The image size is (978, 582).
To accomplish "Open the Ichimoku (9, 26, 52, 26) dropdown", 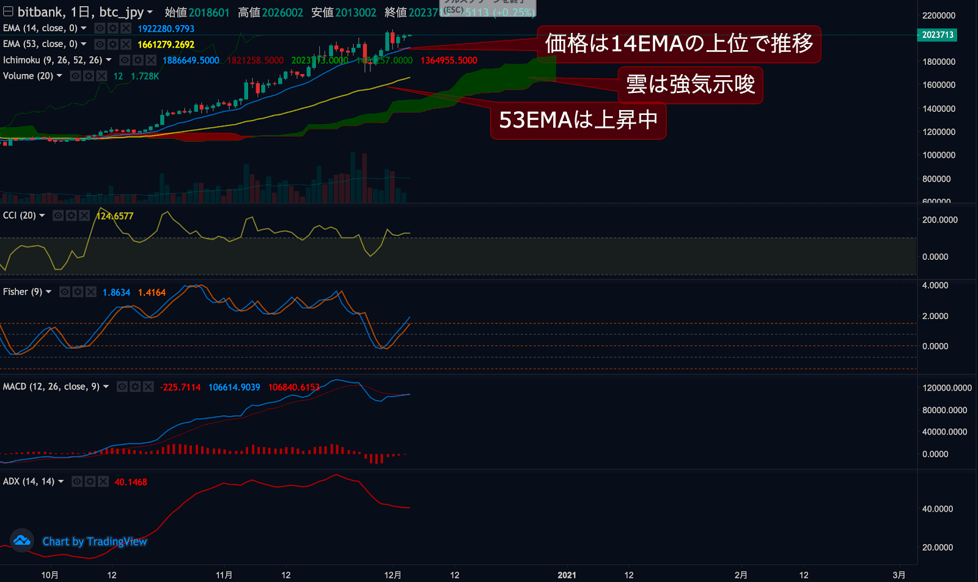I will pyautogui.click(x=108, y=60).
